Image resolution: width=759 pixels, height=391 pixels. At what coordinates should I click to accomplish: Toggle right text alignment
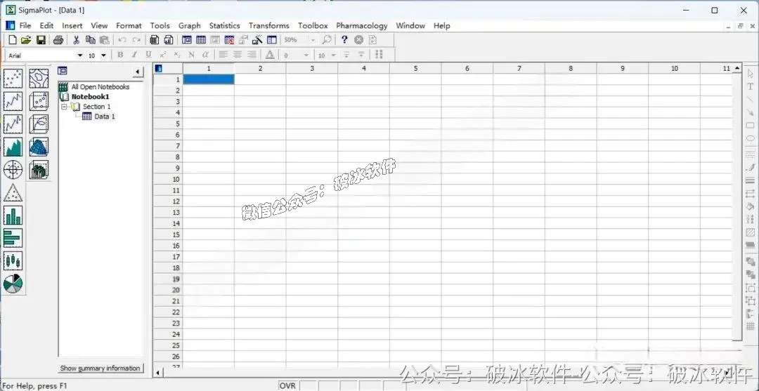tap(251, 55)
